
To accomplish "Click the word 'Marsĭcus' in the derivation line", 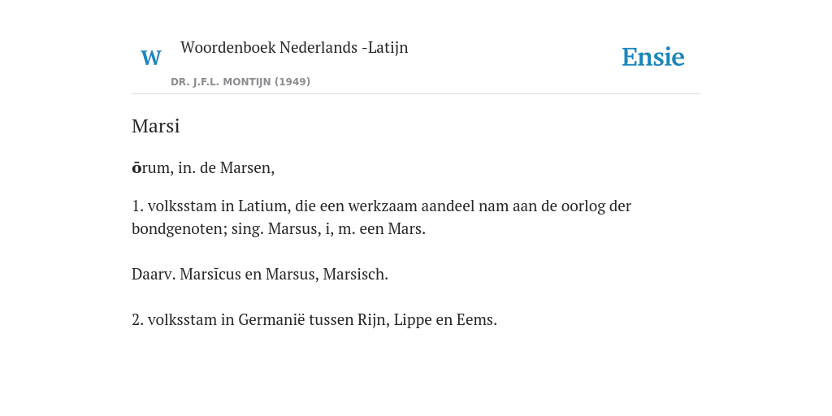I will tap(210, 275).
